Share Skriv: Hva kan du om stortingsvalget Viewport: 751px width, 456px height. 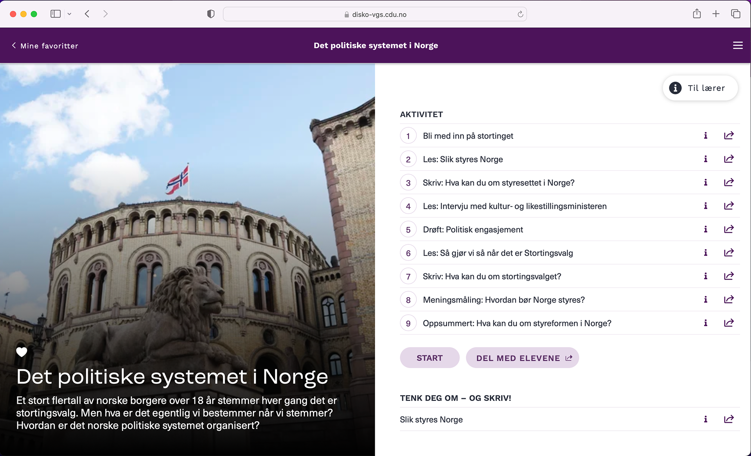[x=729, y=276]
